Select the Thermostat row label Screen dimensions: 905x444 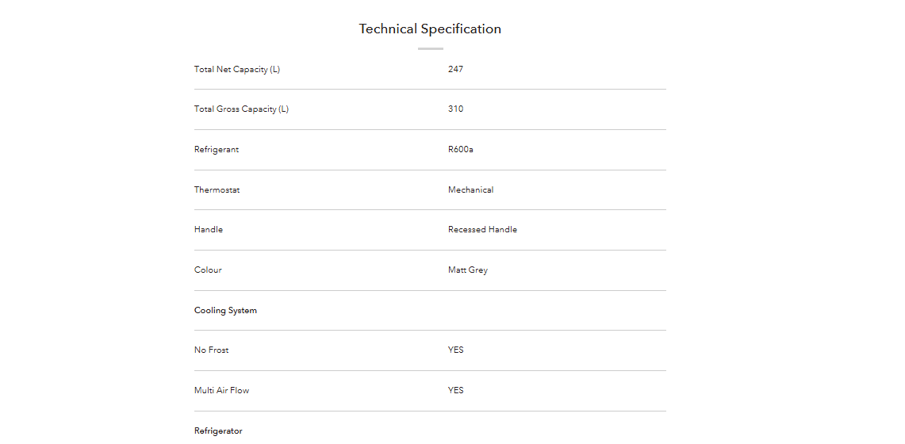click(217, 189)
